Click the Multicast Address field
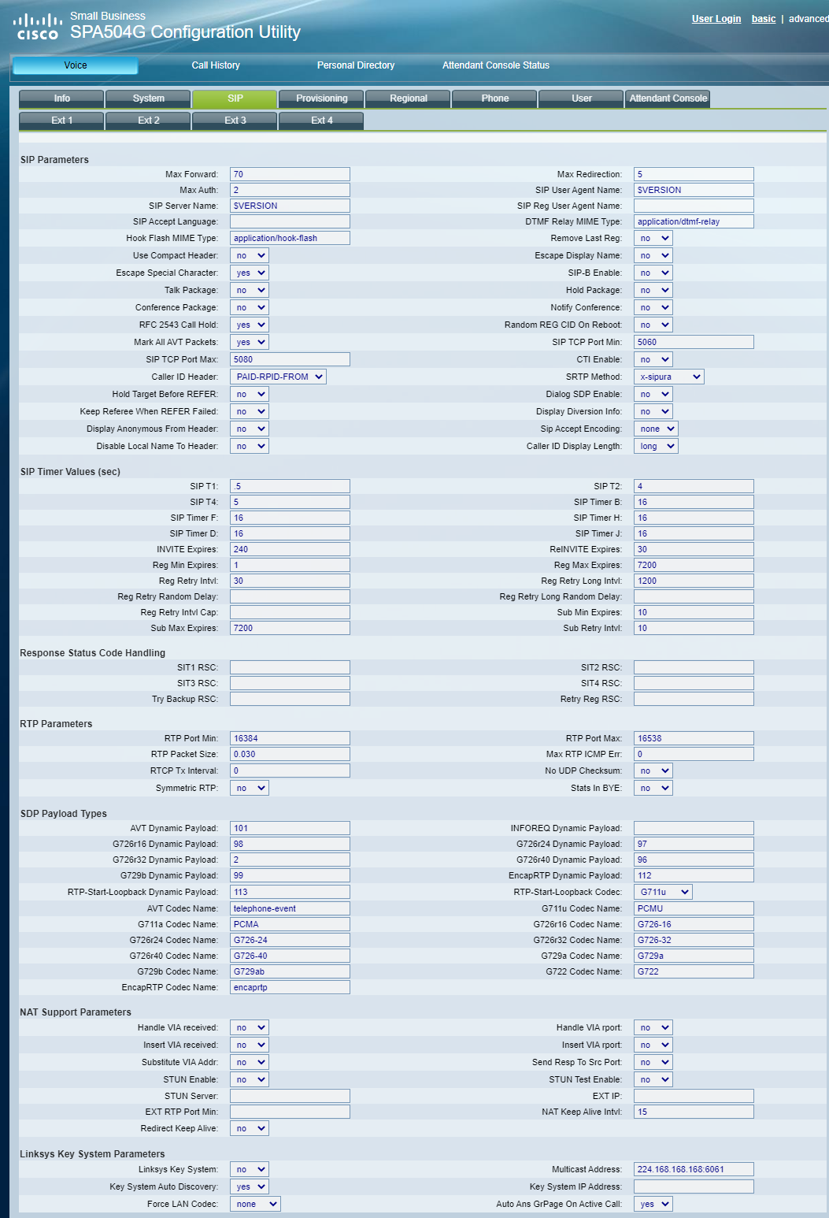This screenshot has width=829, height=1218. (694, 1169)
